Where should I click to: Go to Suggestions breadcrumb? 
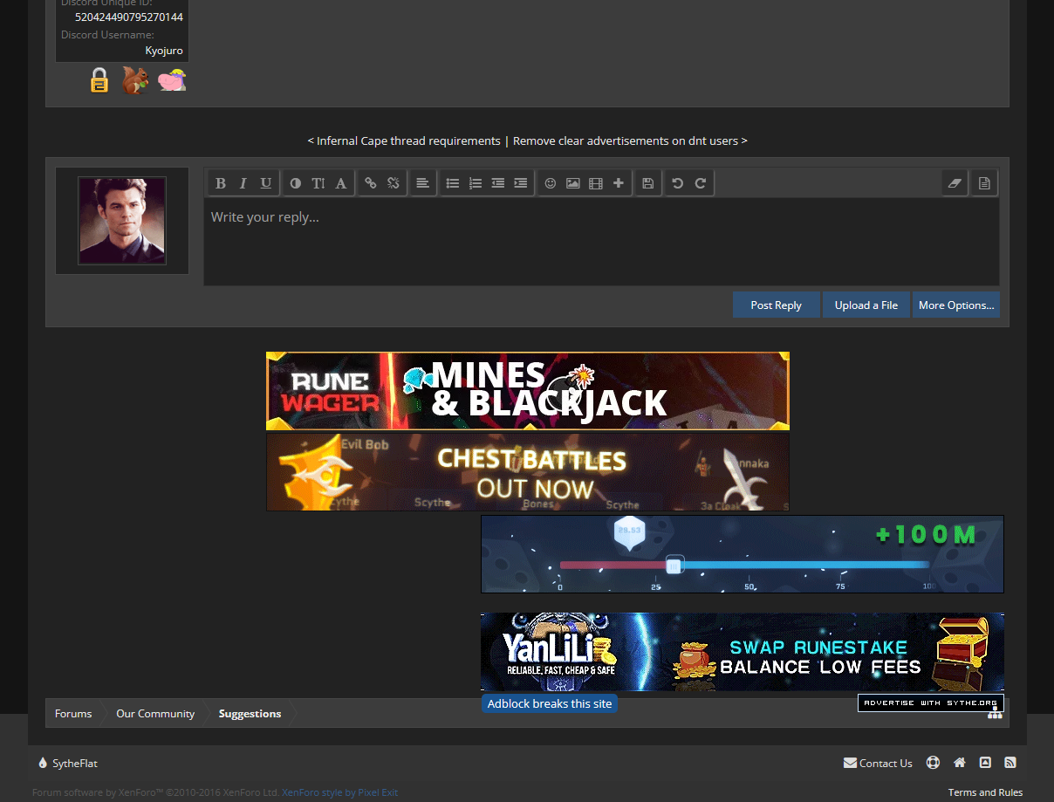pyautogui.click(x=250, y=713)
